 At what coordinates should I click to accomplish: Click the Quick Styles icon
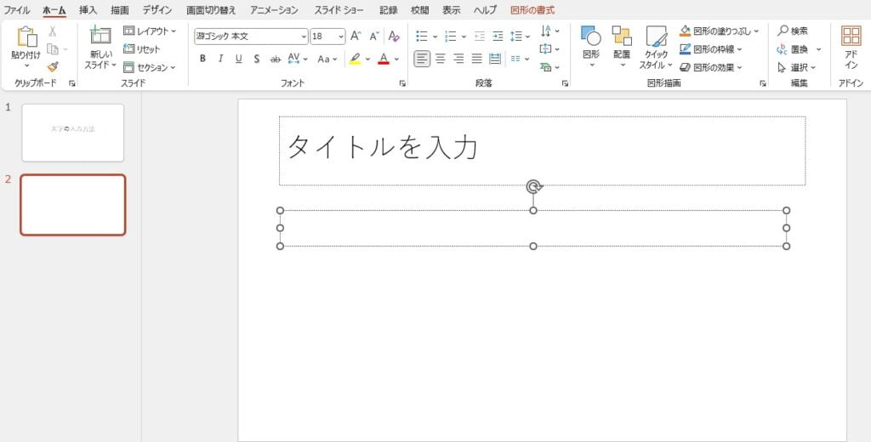point(656,36)
